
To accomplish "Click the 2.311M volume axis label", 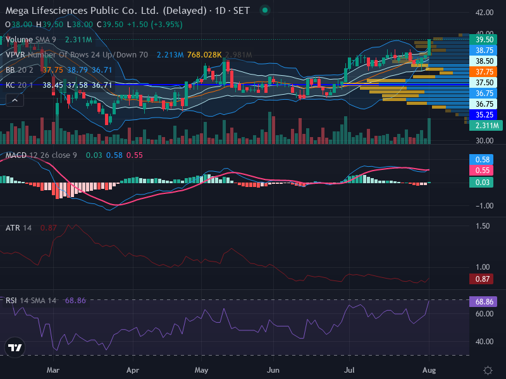I will [x=486, y=125].
